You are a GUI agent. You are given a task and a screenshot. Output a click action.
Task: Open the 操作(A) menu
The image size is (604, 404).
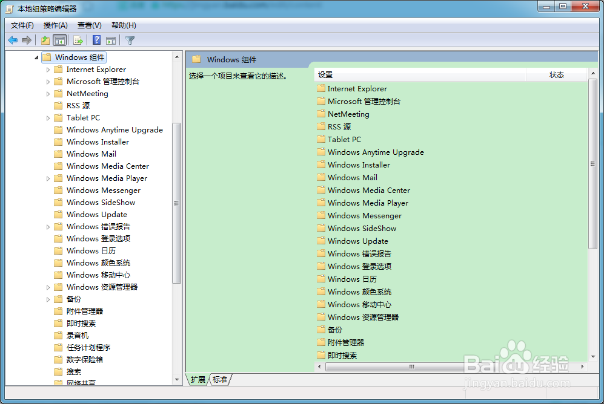click(x=56, y=25)
